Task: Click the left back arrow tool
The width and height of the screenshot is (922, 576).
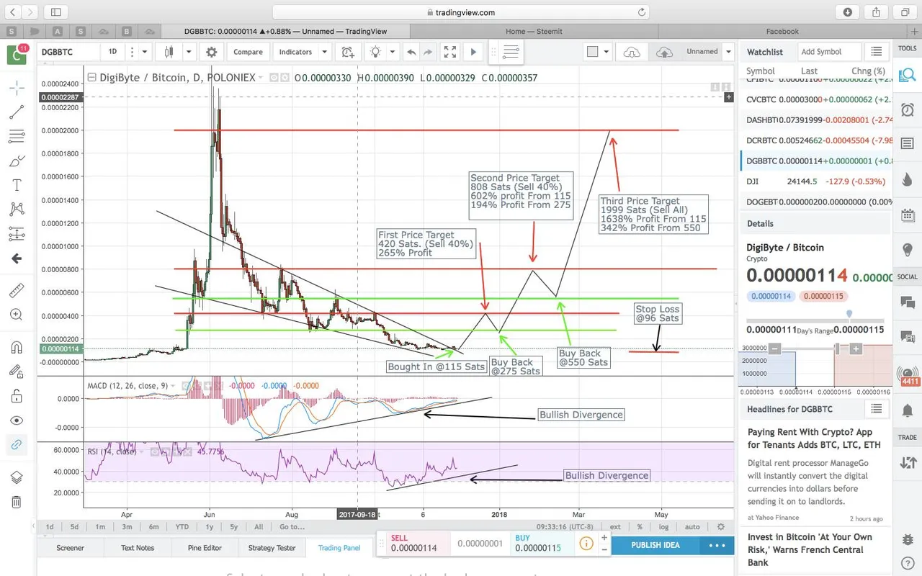Action: (17, 258)
